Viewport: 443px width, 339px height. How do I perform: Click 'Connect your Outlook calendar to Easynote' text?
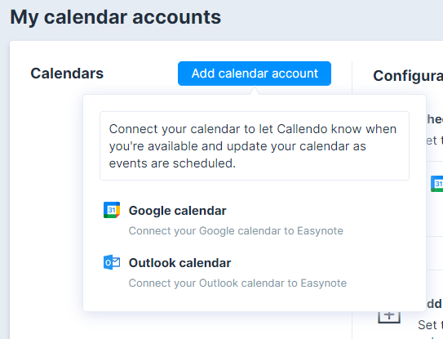tap(237, 283)
